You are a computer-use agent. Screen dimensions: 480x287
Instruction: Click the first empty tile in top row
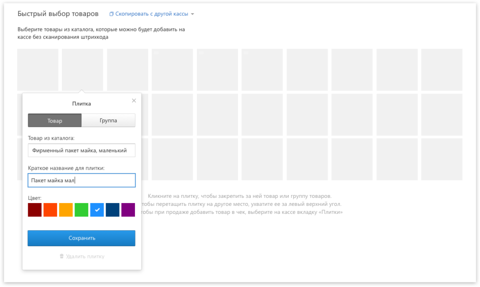pyautogui.click(x=38, y=69)
